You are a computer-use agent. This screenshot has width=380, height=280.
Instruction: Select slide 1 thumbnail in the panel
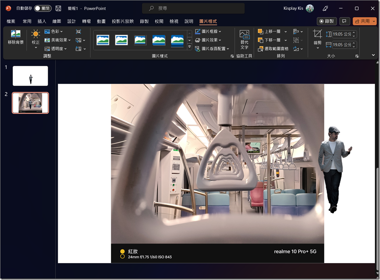(30, 76)
